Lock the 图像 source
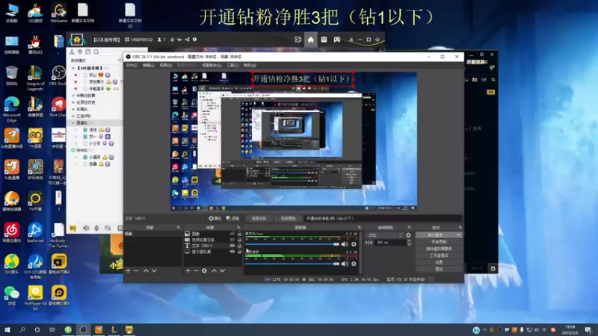Screen dimensions: 598x336 (239, 234)
